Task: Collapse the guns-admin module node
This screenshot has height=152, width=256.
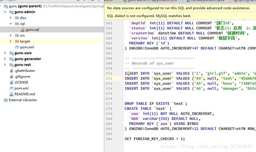Action: click(5, 12)
